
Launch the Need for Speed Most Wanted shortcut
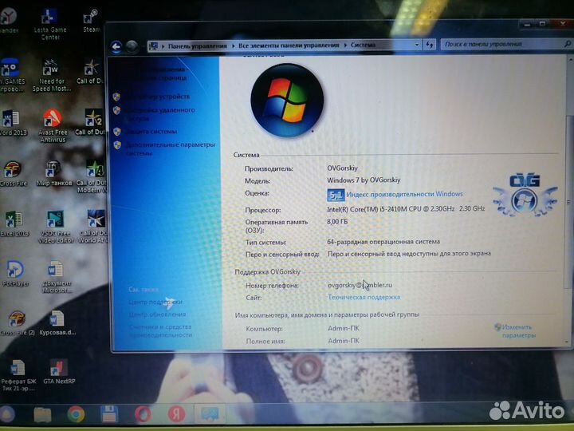tap(52, 70)
